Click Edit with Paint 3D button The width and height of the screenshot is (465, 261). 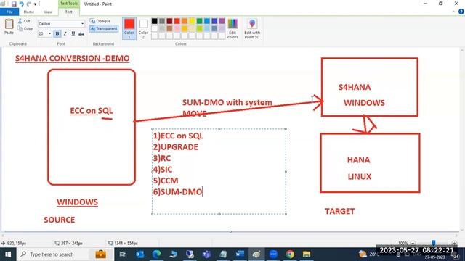pyautogui.click(x=252, y=28)
